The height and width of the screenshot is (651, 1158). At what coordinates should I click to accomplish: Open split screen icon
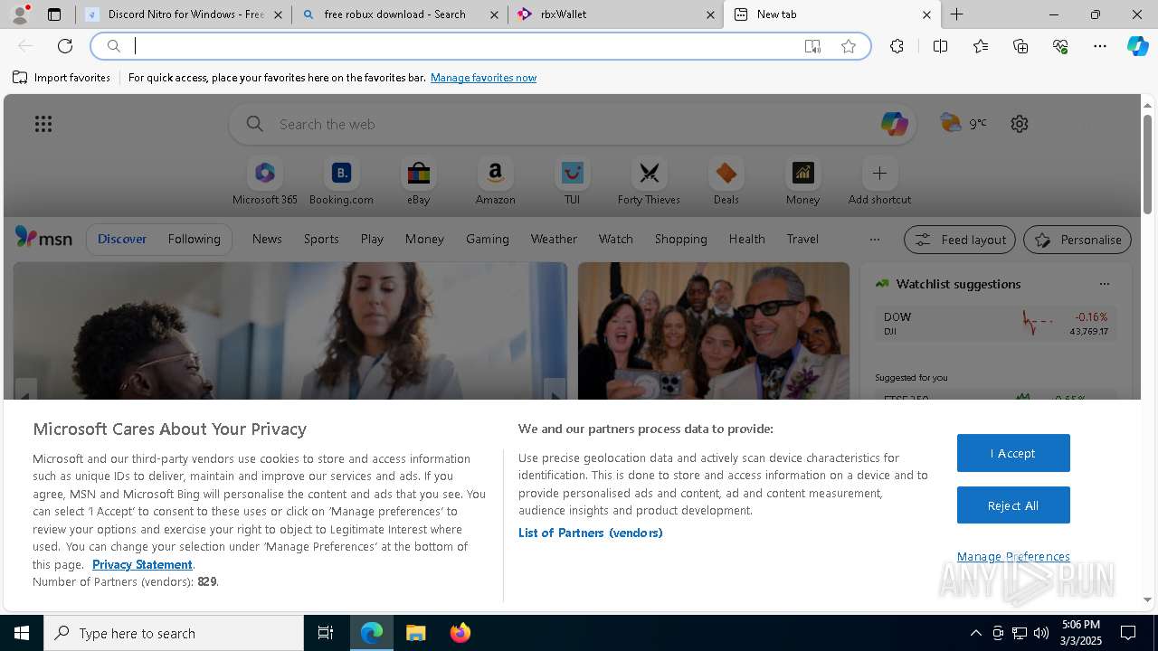(x=940, y=46)
